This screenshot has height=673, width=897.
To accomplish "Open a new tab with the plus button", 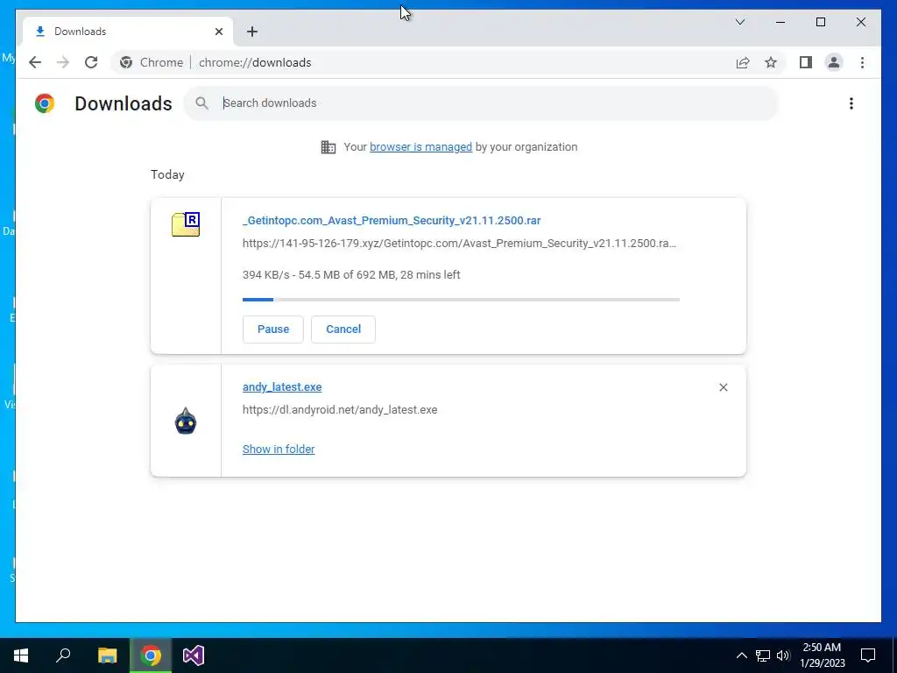I will (252, 32).
